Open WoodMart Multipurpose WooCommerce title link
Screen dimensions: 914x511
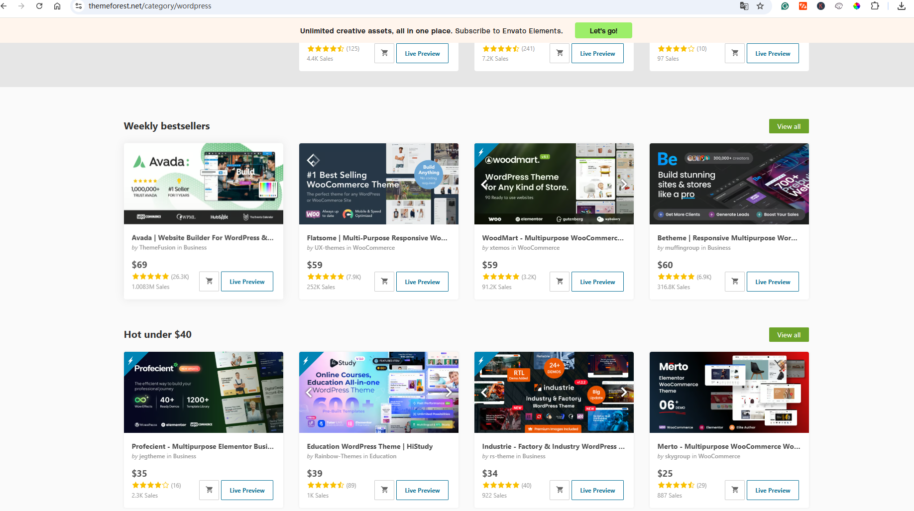click(x=553, y=238)
